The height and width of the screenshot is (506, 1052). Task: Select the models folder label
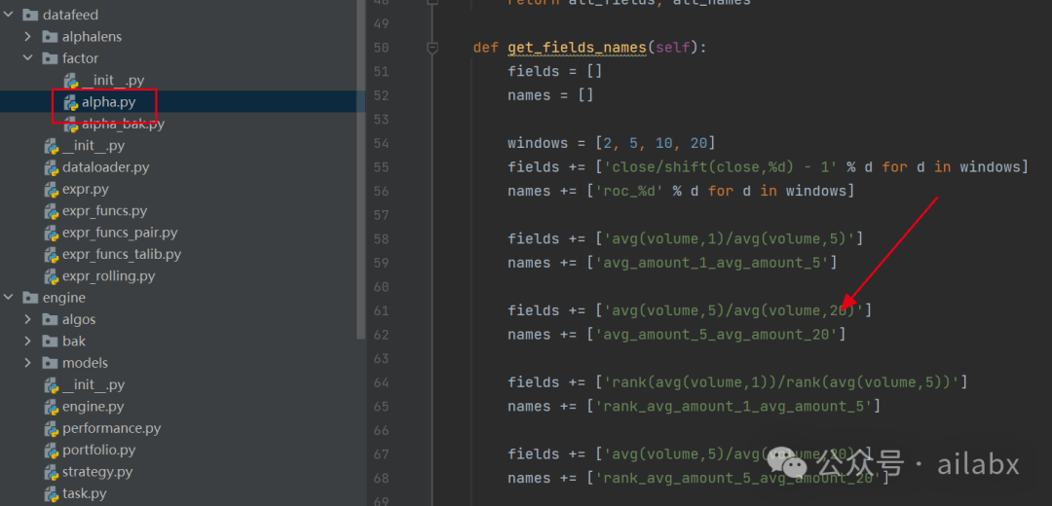85,363
